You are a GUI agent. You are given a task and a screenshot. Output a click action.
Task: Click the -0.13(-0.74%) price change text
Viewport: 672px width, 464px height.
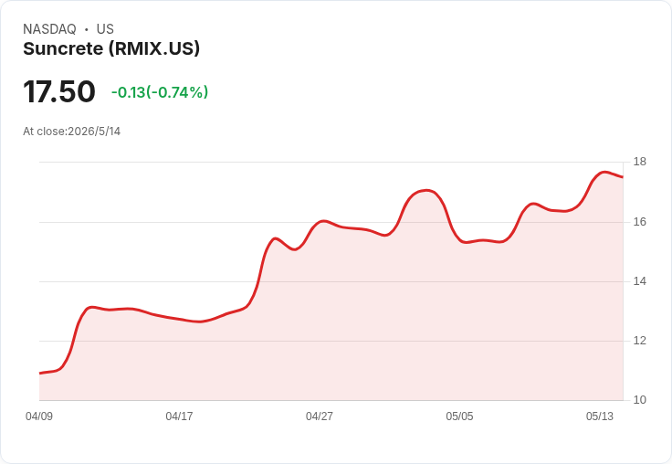160,92
